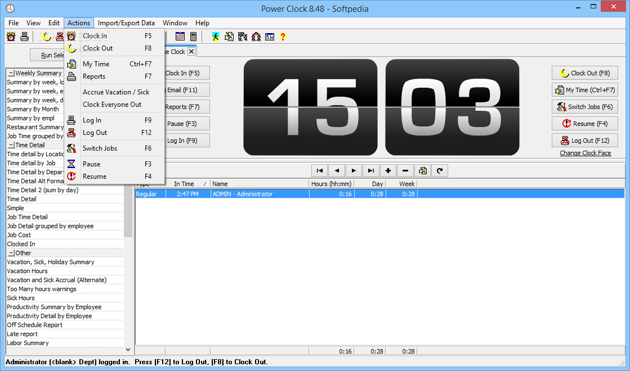Choose Accrue Vacation / Sick menu entry
Image resolution: width=630 pixels, height=371 pixels.
[114, 92]
